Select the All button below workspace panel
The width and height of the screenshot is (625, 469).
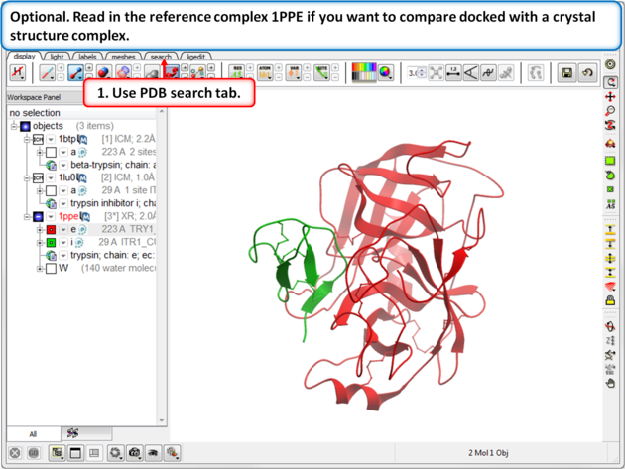point(32,434)
